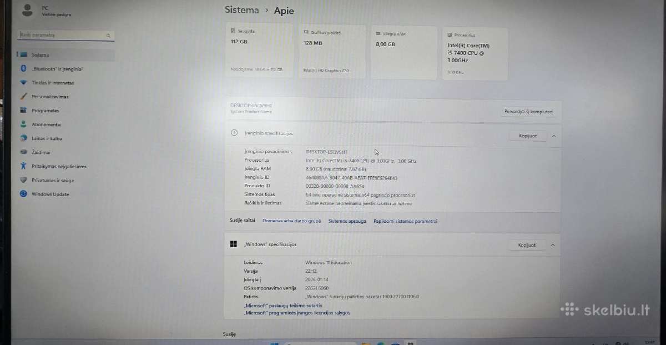Click the DESKTOP-LSQV9HT name in header card

[x=251, y=106]
